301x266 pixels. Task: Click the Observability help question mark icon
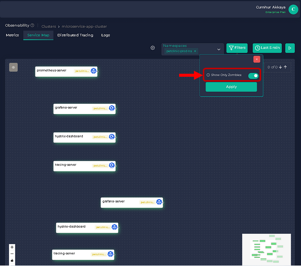click(x=32, y=25)
